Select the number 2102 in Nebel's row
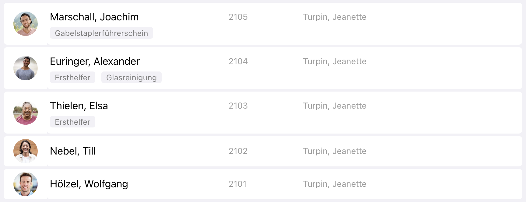 coord(238,151)
